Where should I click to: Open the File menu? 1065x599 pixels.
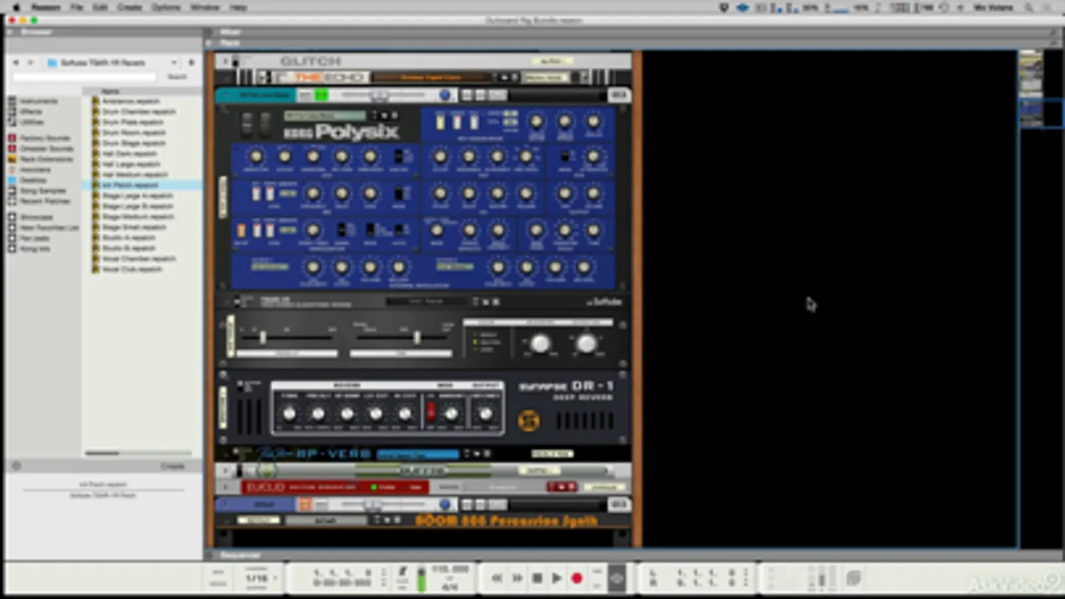(77, 7)
